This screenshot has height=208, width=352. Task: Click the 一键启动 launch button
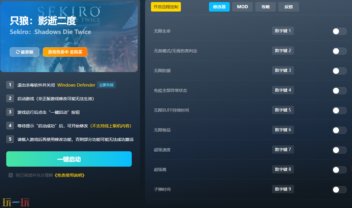(x=69, y=159)
